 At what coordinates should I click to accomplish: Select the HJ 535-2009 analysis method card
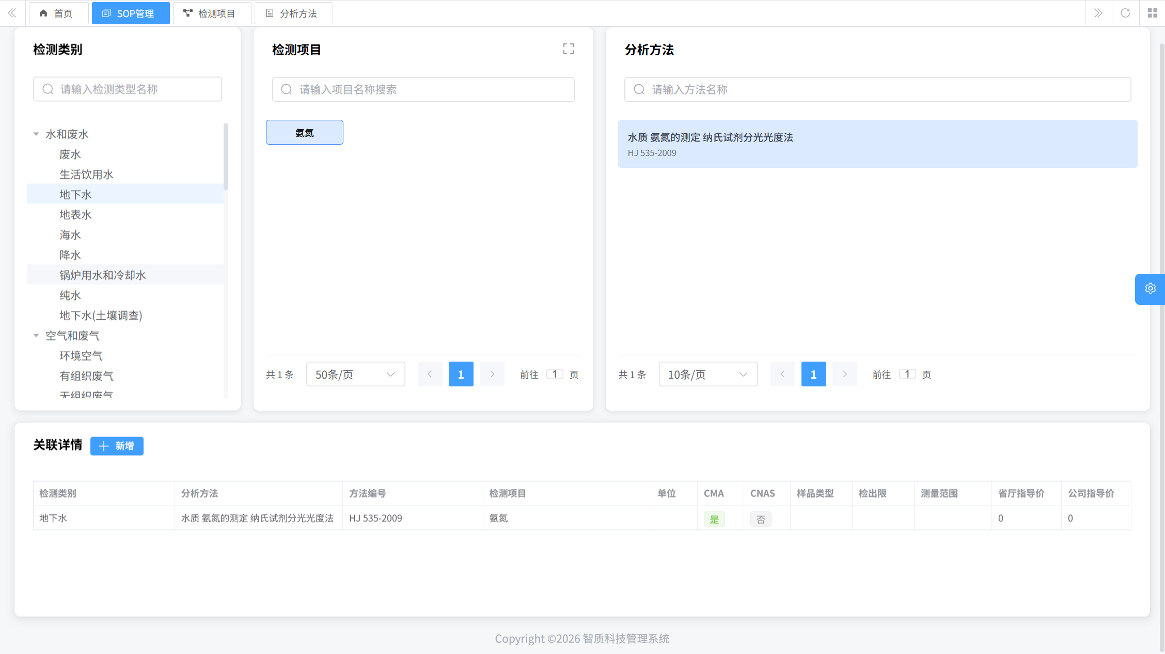[877, 144]
